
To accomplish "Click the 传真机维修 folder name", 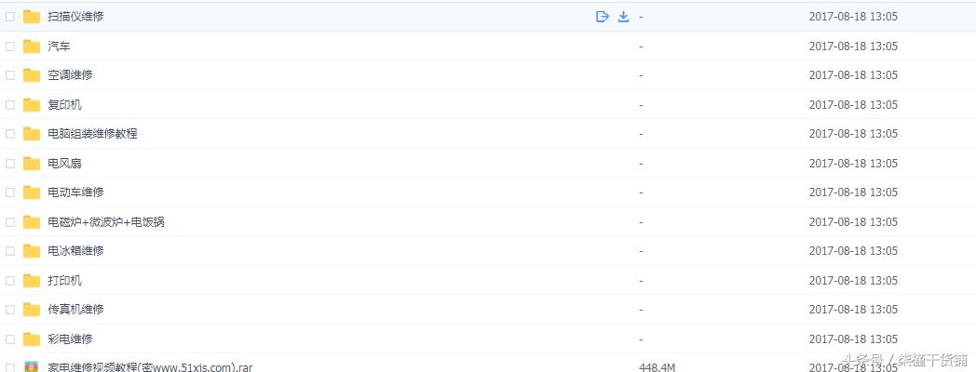I will [x=76, y=309].
